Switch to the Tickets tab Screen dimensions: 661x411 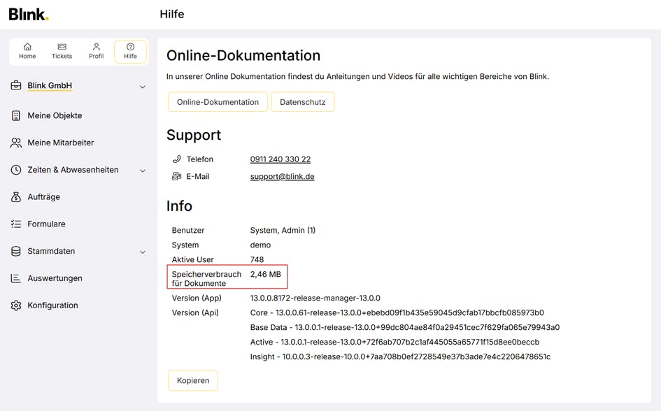(62, 52)
